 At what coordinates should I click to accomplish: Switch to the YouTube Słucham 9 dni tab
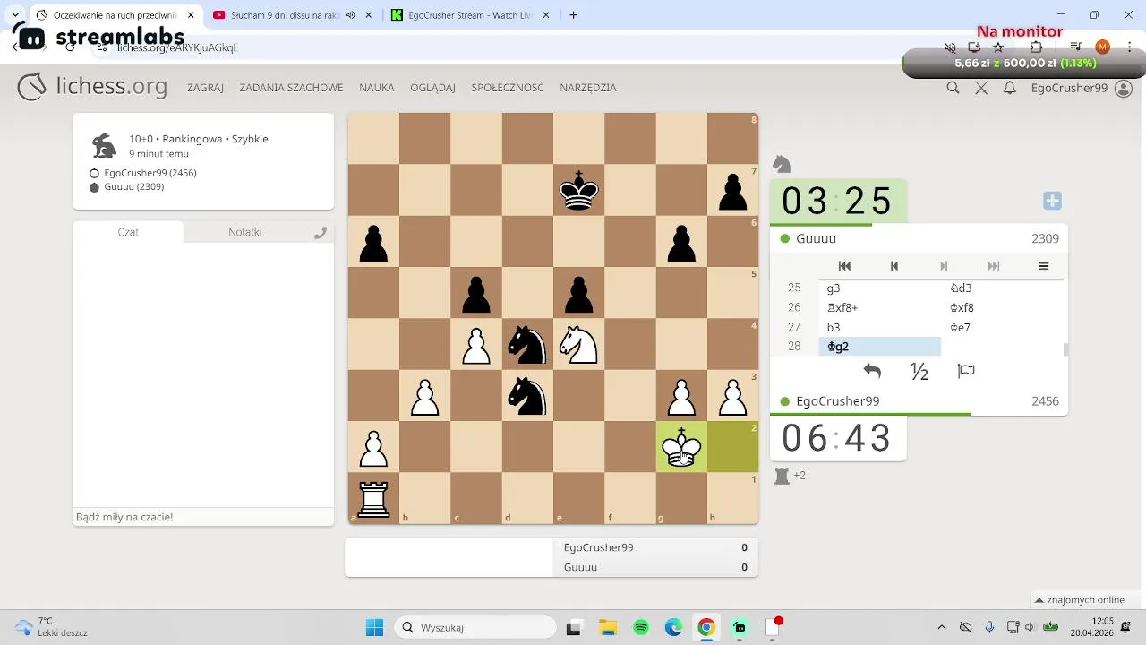pos(286,15)
